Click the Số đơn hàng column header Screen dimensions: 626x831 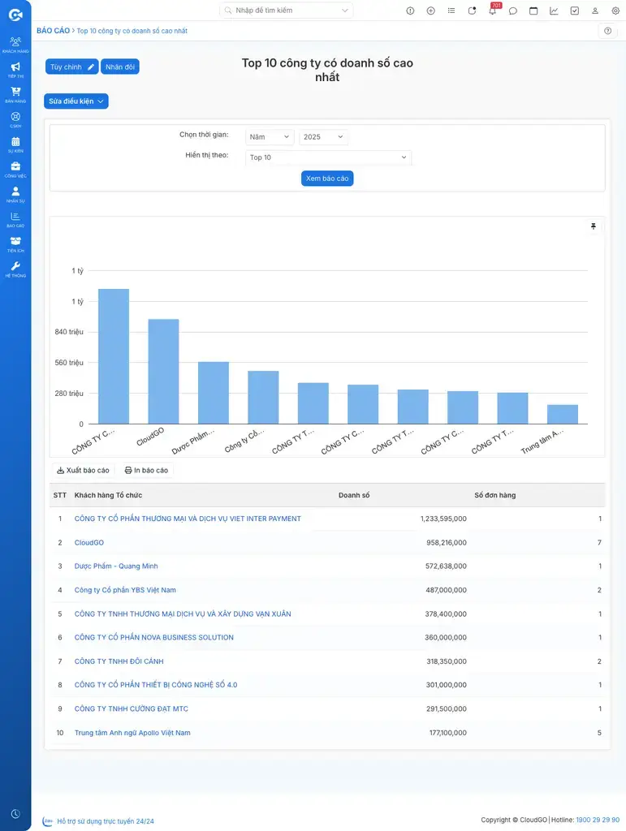pyautogui.click(x=495, y=495)
